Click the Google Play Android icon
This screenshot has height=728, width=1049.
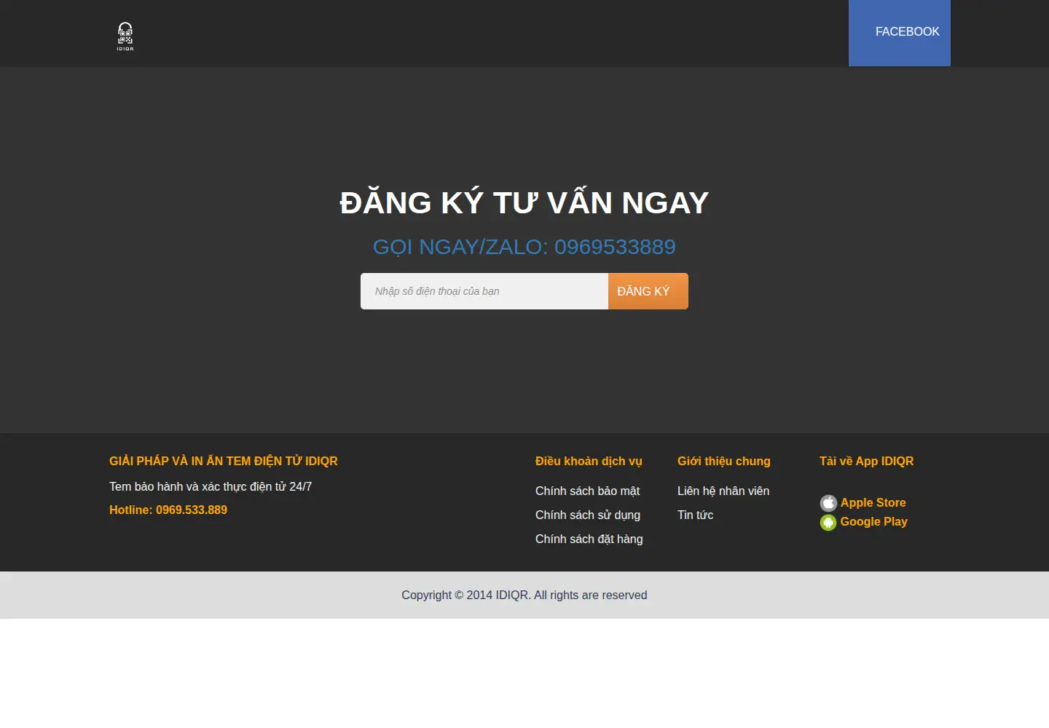[x=828, y=523]
